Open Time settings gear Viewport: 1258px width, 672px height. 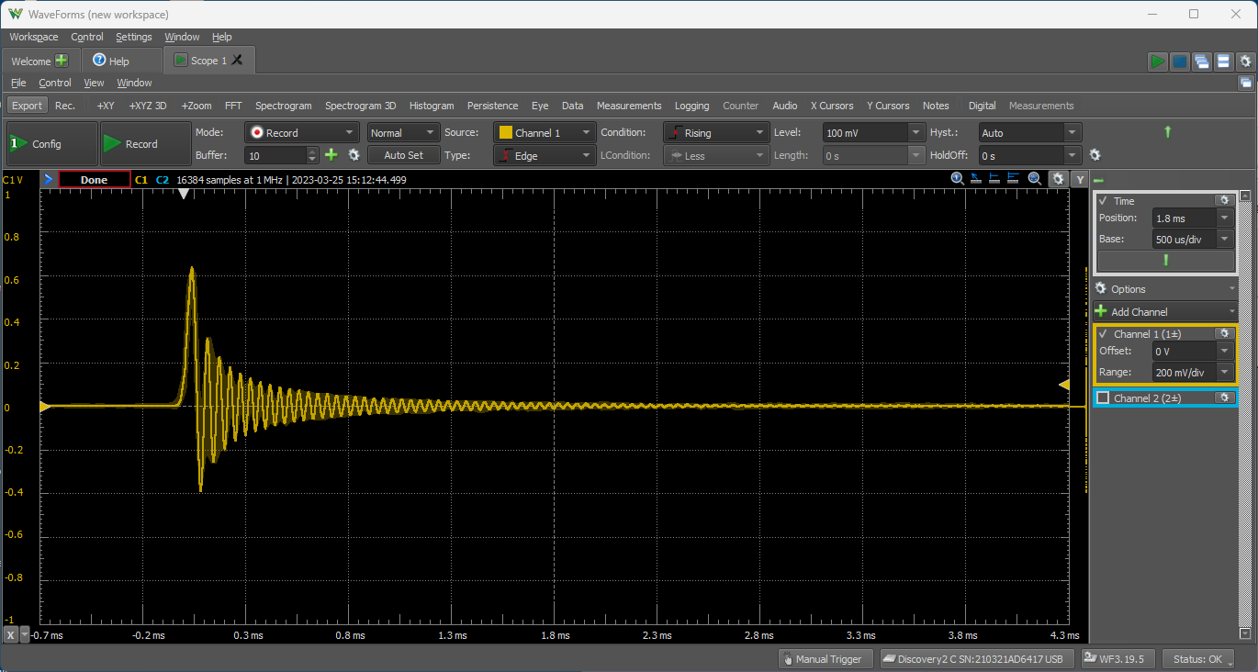(x=1224, y=200)
